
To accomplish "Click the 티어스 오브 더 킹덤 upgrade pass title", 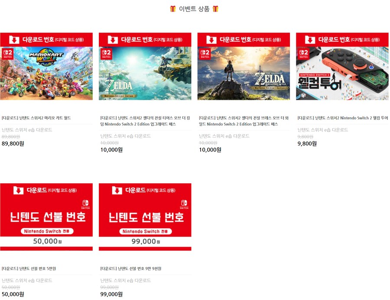I will [145, 121].
